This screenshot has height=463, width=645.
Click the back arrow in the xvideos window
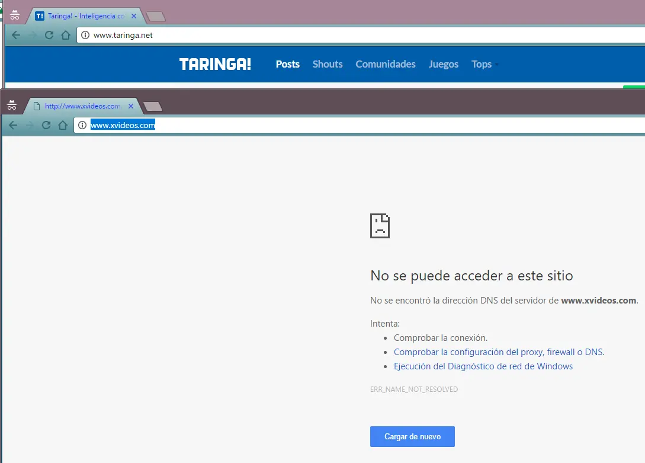tap(13, 125)
